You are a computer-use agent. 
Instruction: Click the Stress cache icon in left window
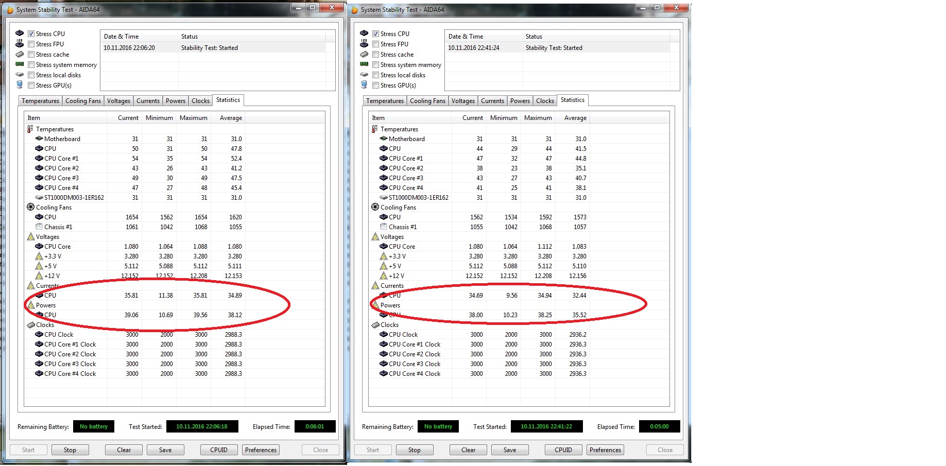20,54
